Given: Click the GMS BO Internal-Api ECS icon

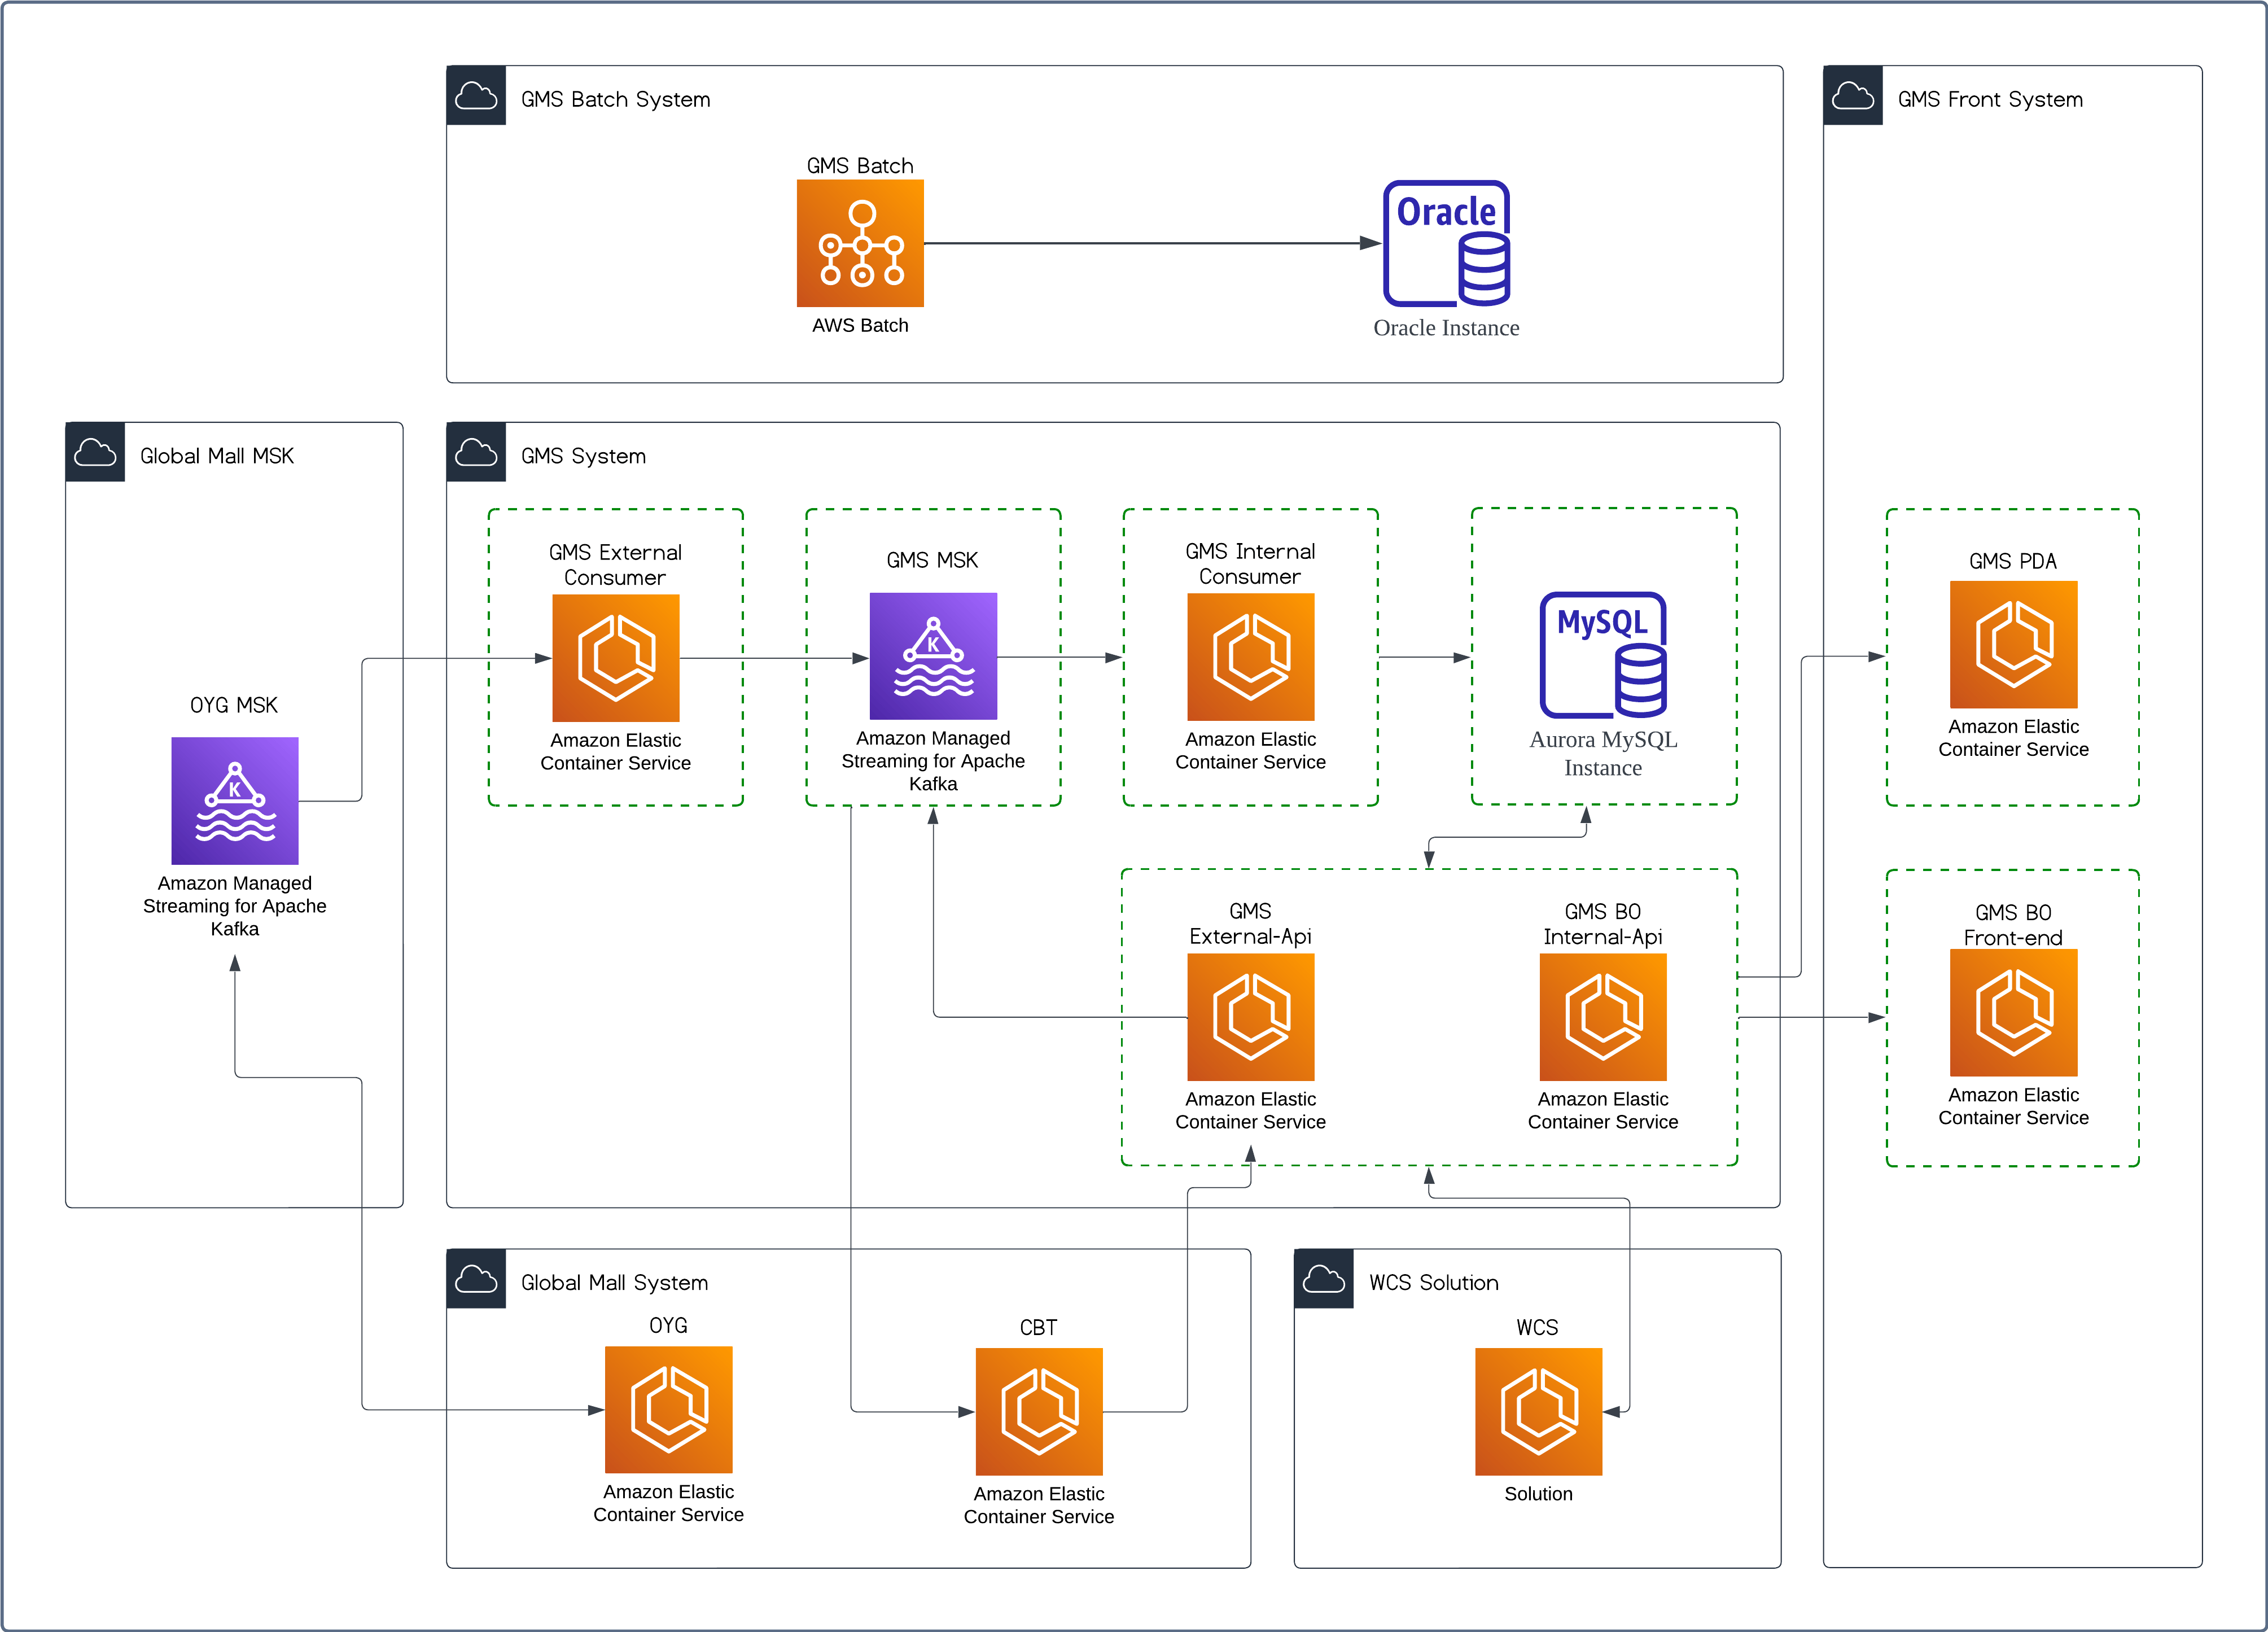Looking at the screenshot, I should (x=1603, y=1017).
